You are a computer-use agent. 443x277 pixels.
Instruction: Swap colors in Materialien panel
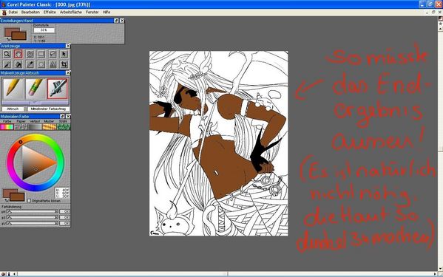click(x=6, y=200)
